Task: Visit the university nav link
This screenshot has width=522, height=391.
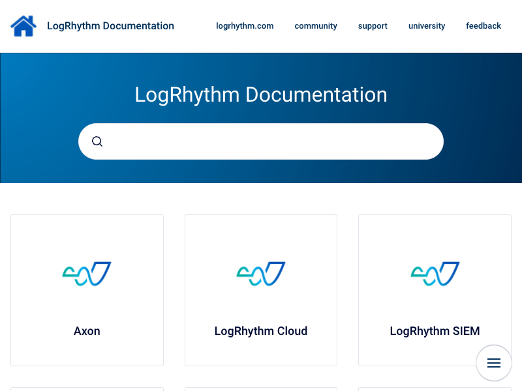Action: pos(427,26)
